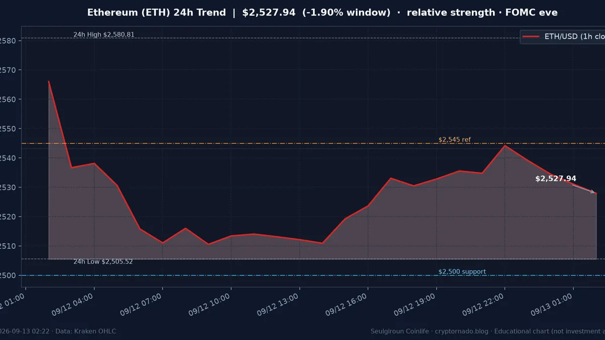Click the final data point at $2,527.94
The image size is (605, 340).
596,193
